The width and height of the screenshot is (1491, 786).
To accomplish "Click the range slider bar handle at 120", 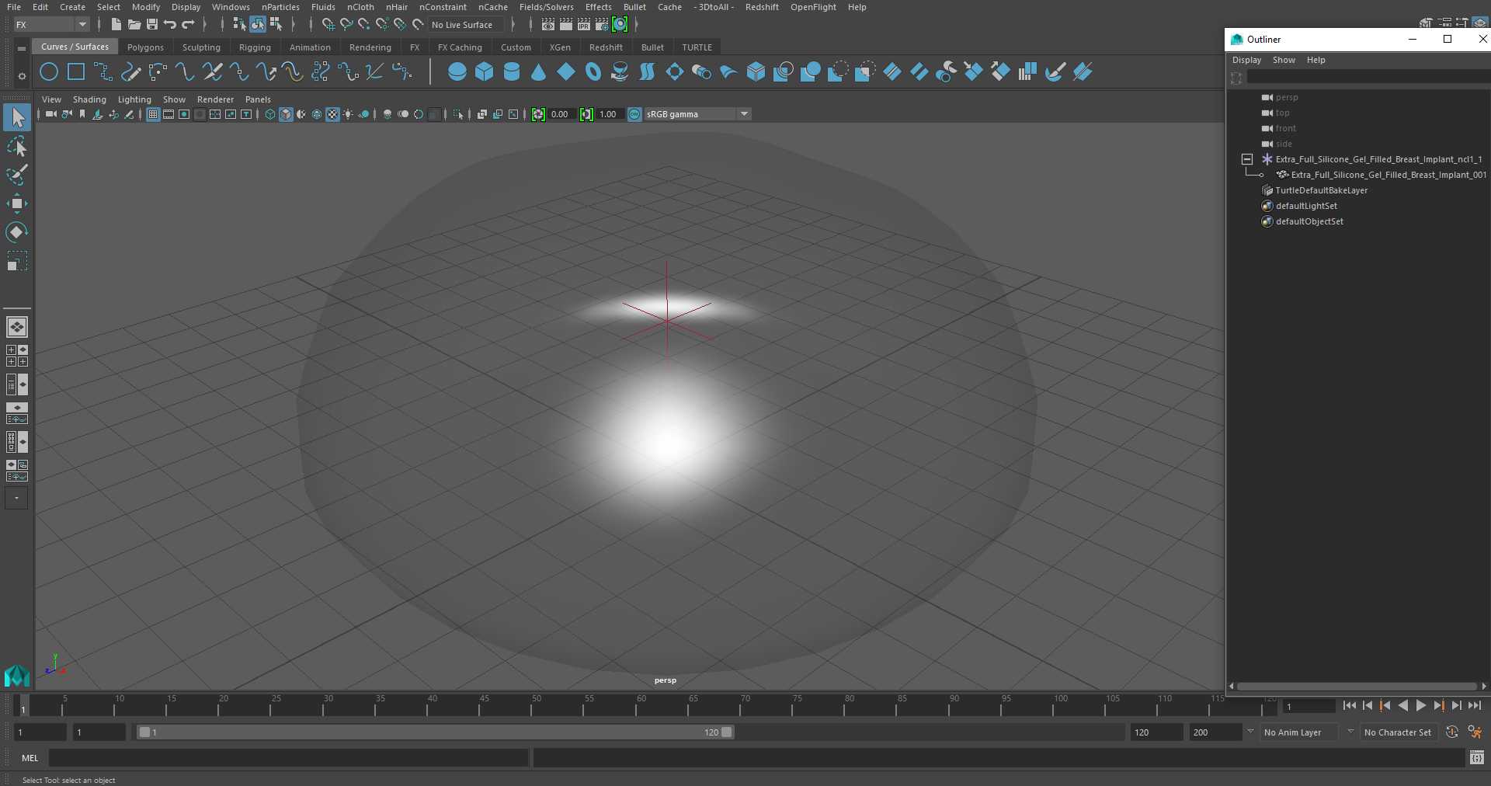I will click(x=727, y=732).
